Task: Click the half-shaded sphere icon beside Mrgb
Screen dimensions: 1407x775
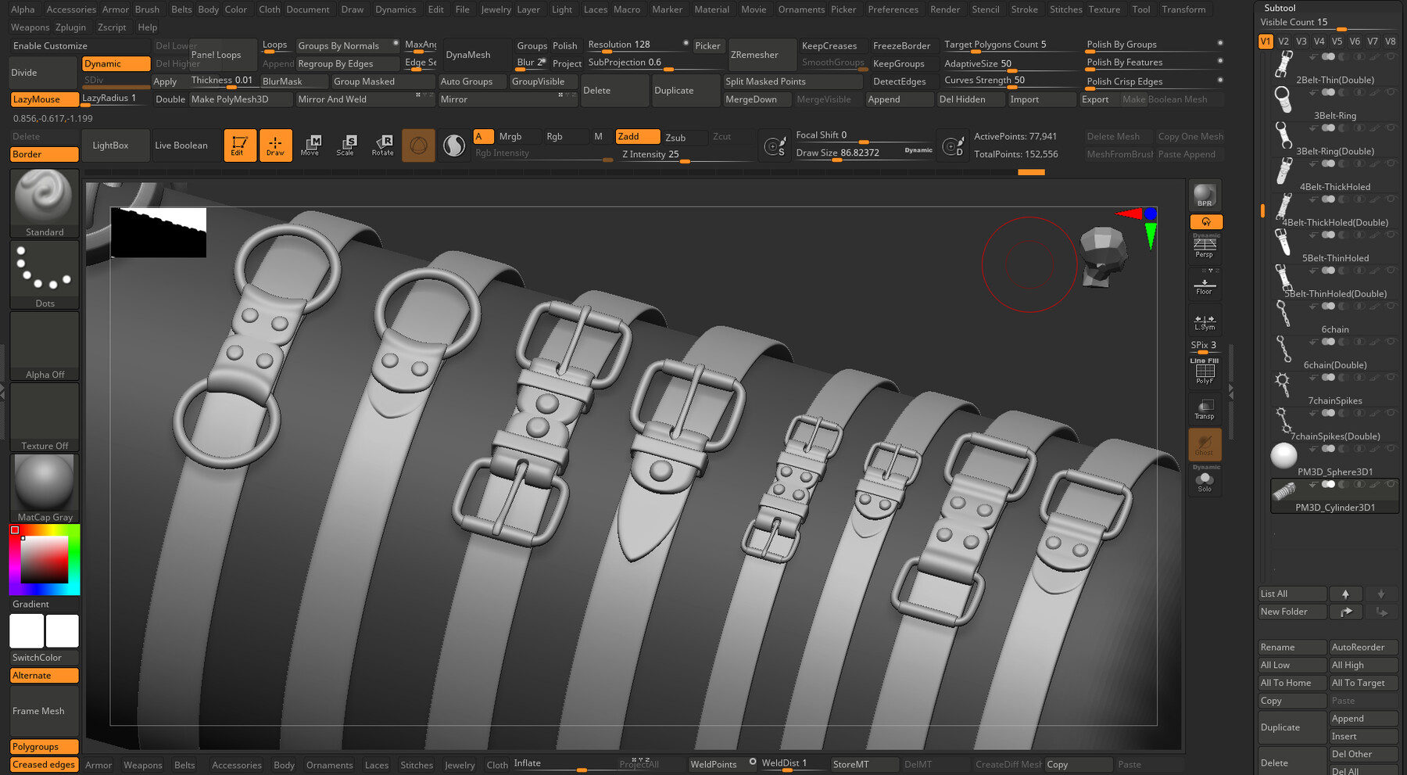Action: pyautogui.click(x=453, y=145)
